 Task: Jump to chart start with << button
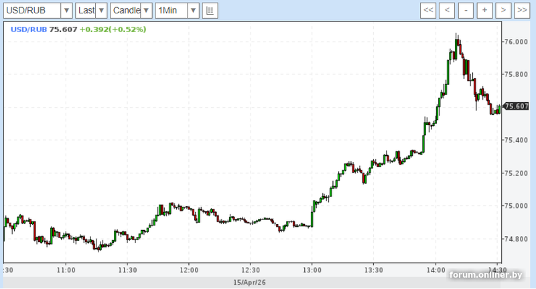tap(428, 10)
